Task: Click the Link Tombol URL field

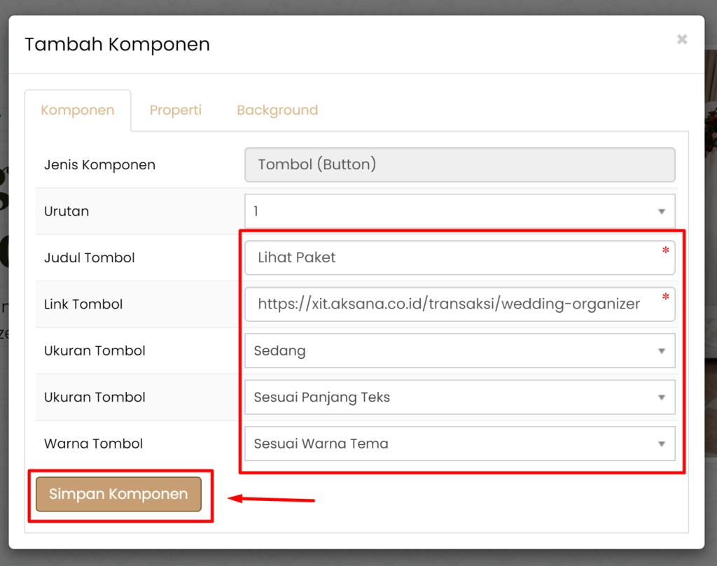Action: 448,304
